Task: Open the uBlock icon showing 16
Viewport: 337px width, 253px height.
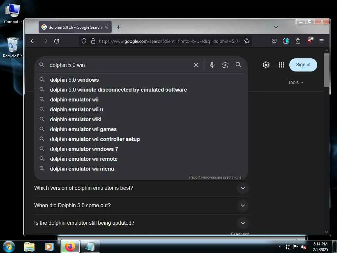Action: coord(310,40)
